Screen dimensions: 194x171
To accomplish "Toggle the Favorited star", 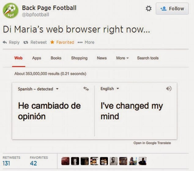I will pyautogui.click(x=52, y=42).
